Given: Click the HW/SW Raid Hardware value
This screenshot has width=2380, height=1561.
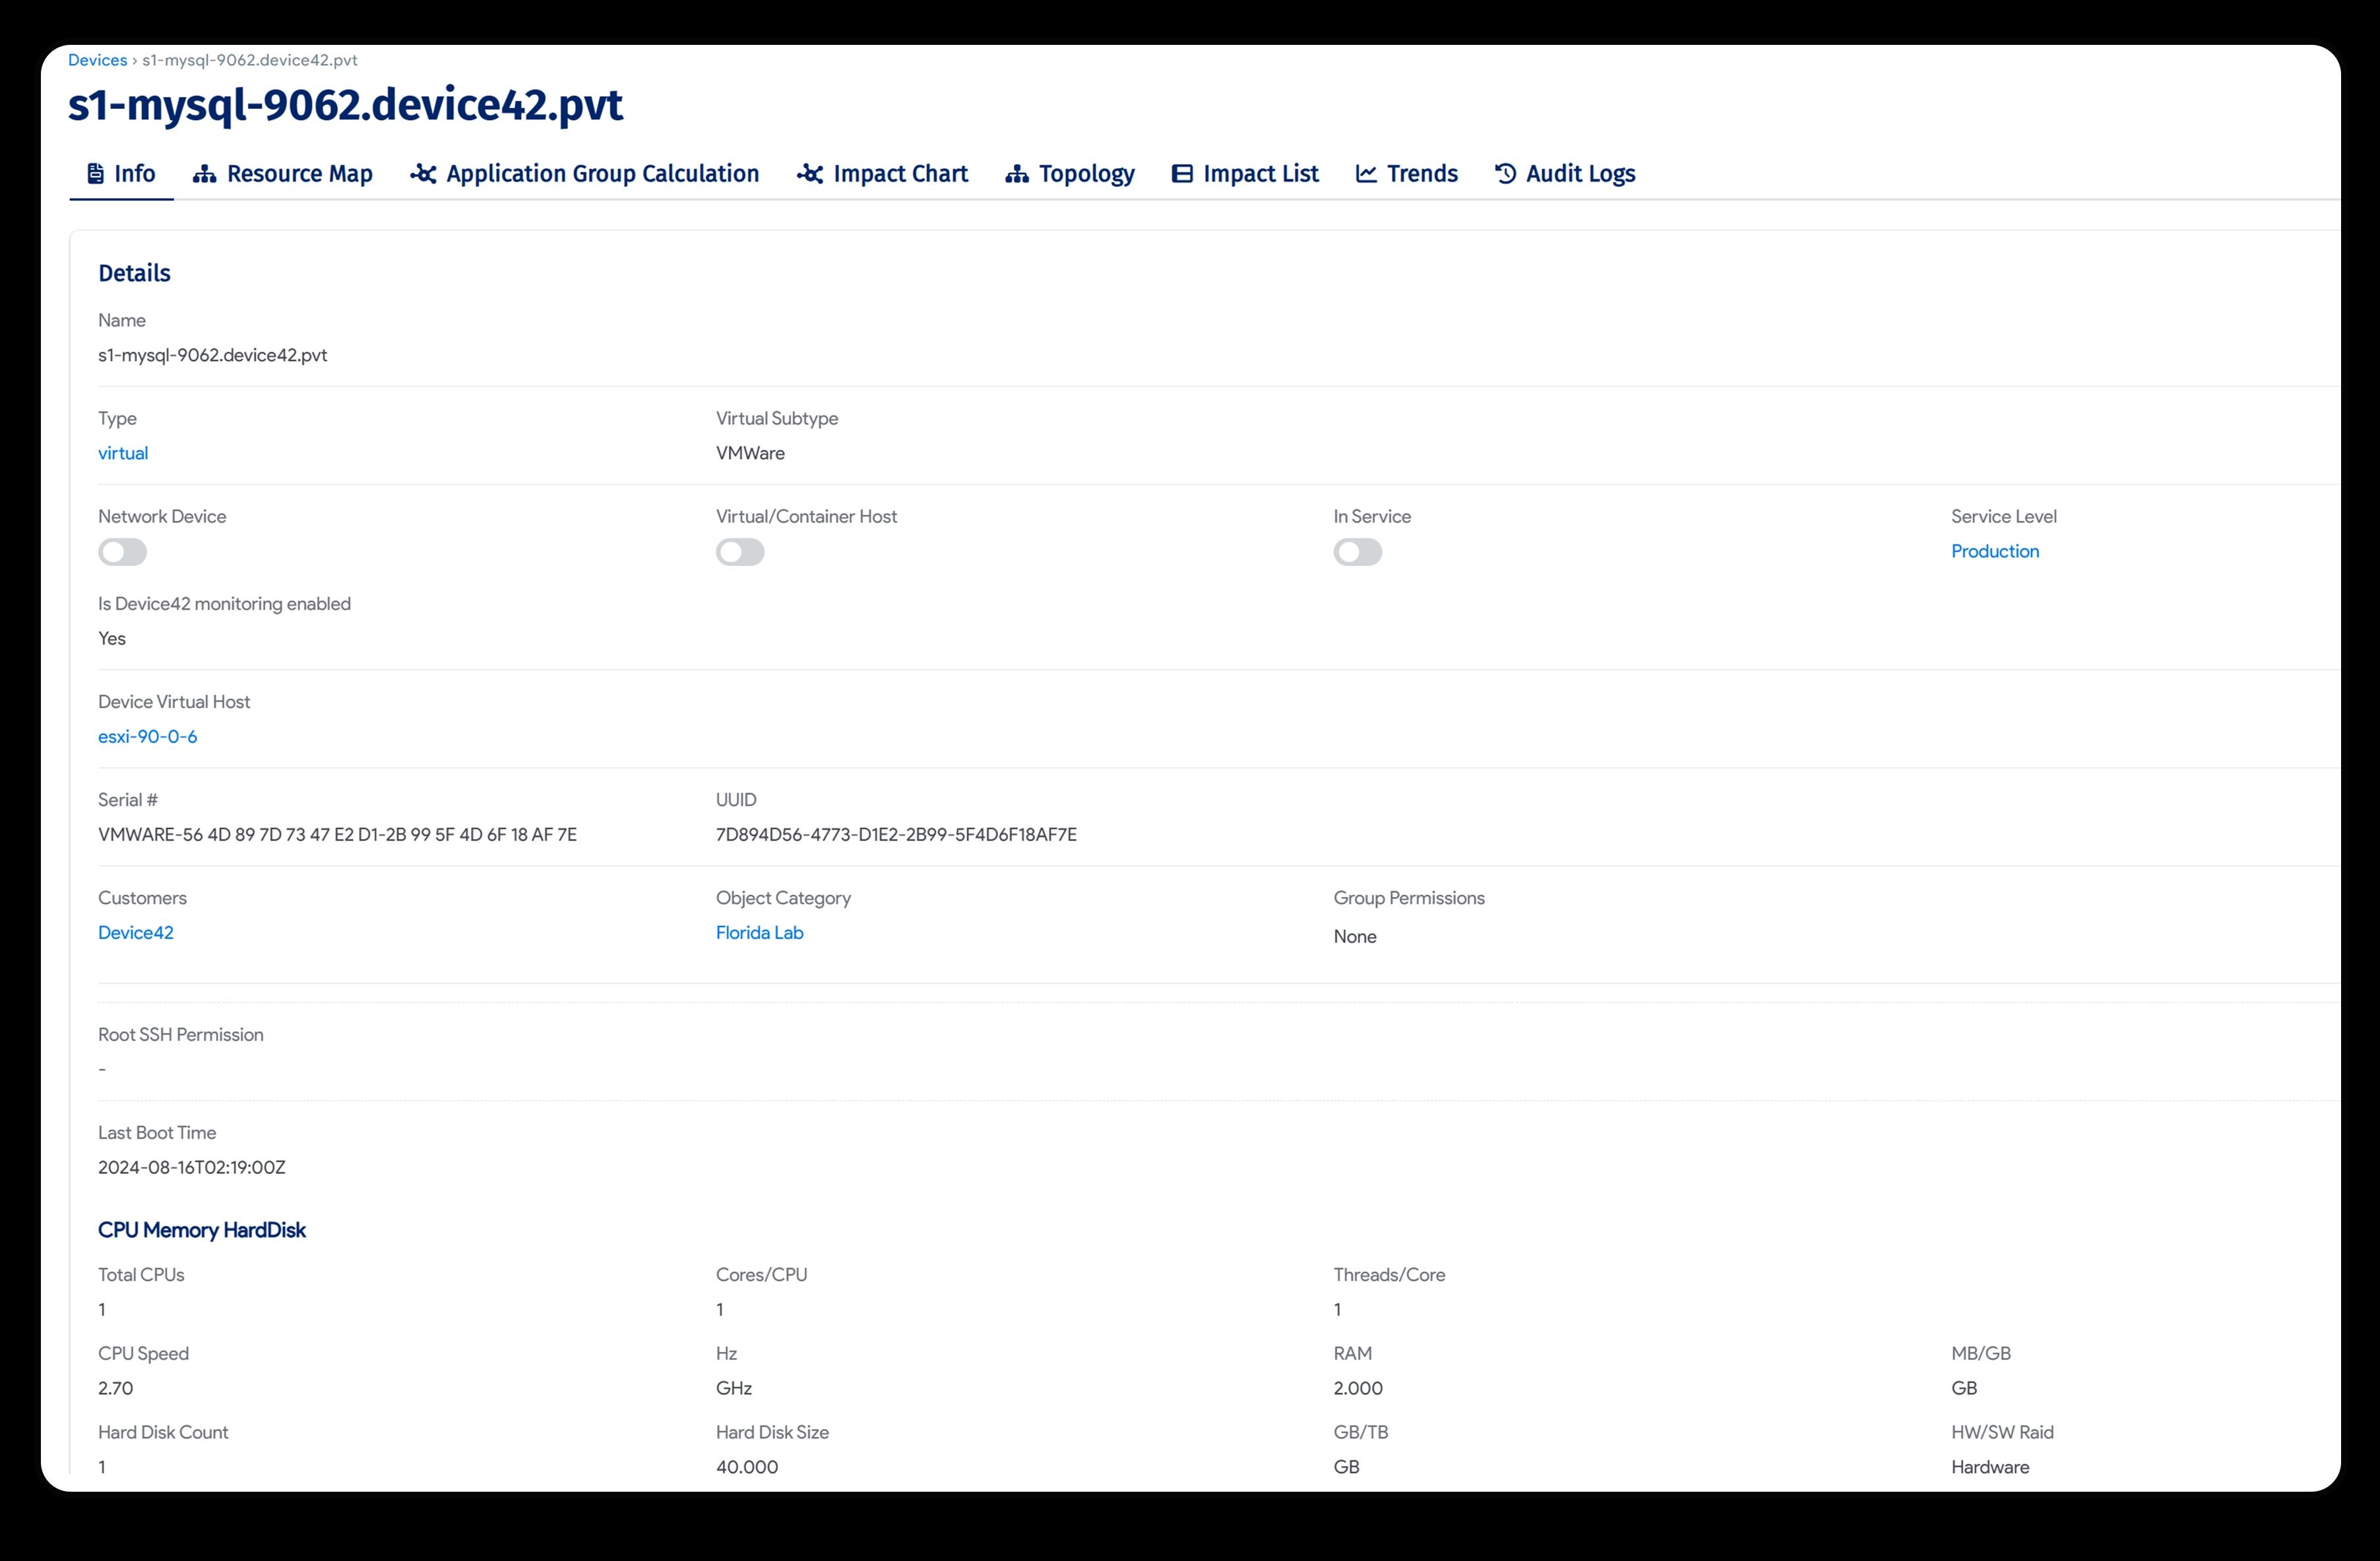Looking at the screenshot, I should 1990,1467.
